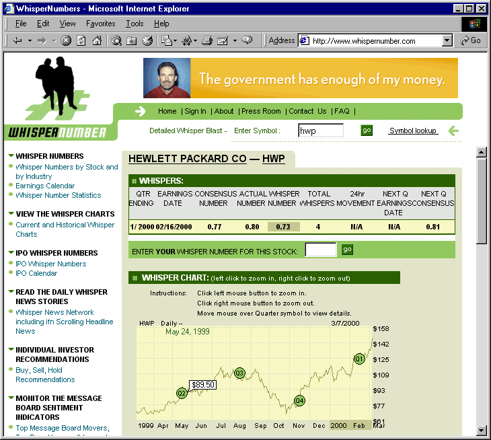Click the HWP ticker link in the heading
The height and width of the screenshot is (440, 491).
click(x=273, y=159)
